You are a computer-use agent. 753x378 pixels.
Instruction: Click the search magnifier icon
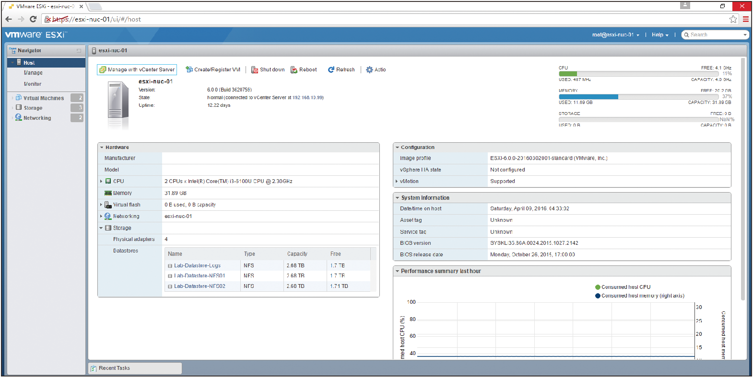click(686, 34)
